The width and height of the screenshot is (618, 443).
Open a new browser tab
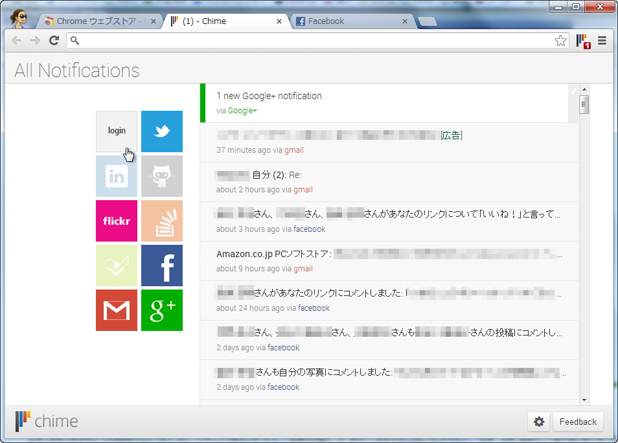(428, 21)
